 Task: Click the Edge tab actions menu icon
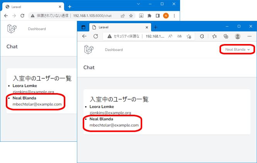pyautogui.click(x=83, y=27)
